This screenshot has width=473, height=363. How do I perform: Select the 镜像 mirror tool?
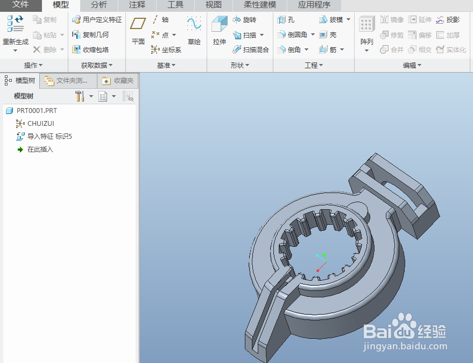(x=392, y=19)
